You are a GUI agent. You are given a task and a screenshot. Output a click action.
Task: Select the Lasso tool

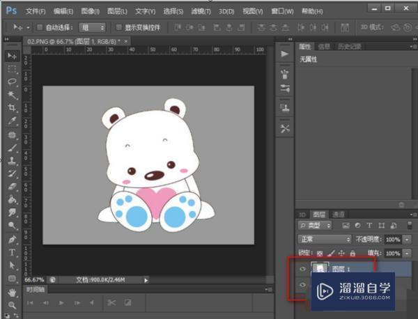pos(12,82)
